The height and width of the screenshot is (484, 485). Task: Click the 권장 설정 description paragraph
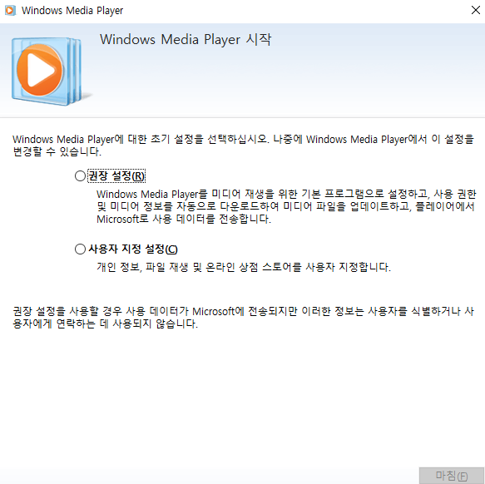tap(286, 206)
